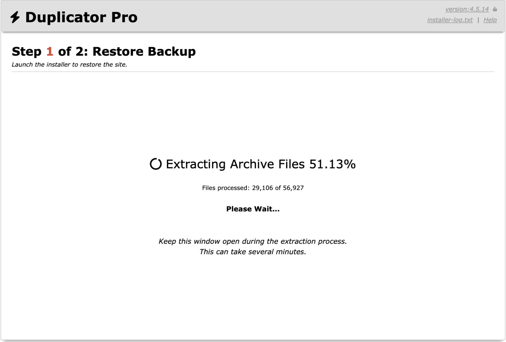This screenshot has width=506, height=342.
Task: Click the Help link in the header
Action: point(490,20)
